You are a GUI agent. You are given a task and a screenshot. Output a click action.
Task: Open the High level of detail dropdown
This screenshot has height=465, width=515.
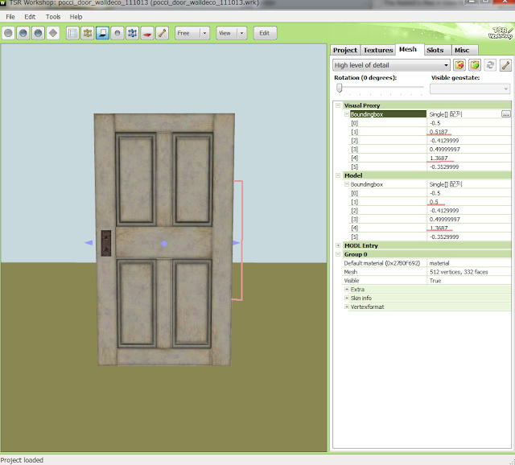[391, 65]
